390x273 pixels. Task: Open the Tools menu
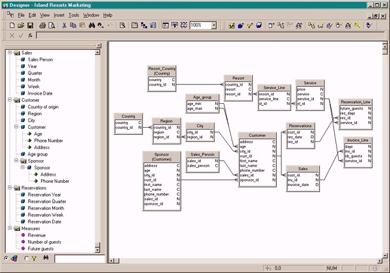pos(74,14)
